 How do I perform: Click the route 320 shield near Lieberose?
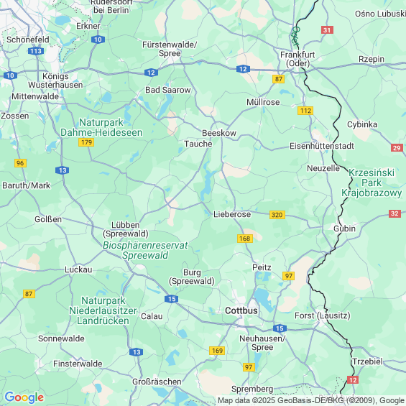tap(277, 215)
